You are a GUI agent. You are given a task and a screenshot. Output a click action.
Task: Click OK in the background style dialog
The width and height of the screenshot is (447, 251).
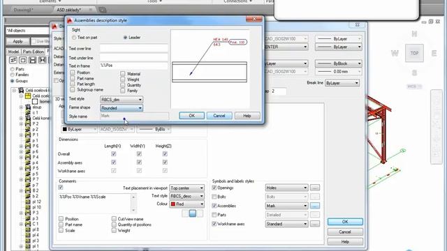tap(345, 222)
